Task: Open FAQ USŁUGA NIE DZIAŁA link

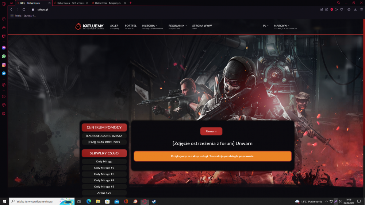Action: [104, 136]
